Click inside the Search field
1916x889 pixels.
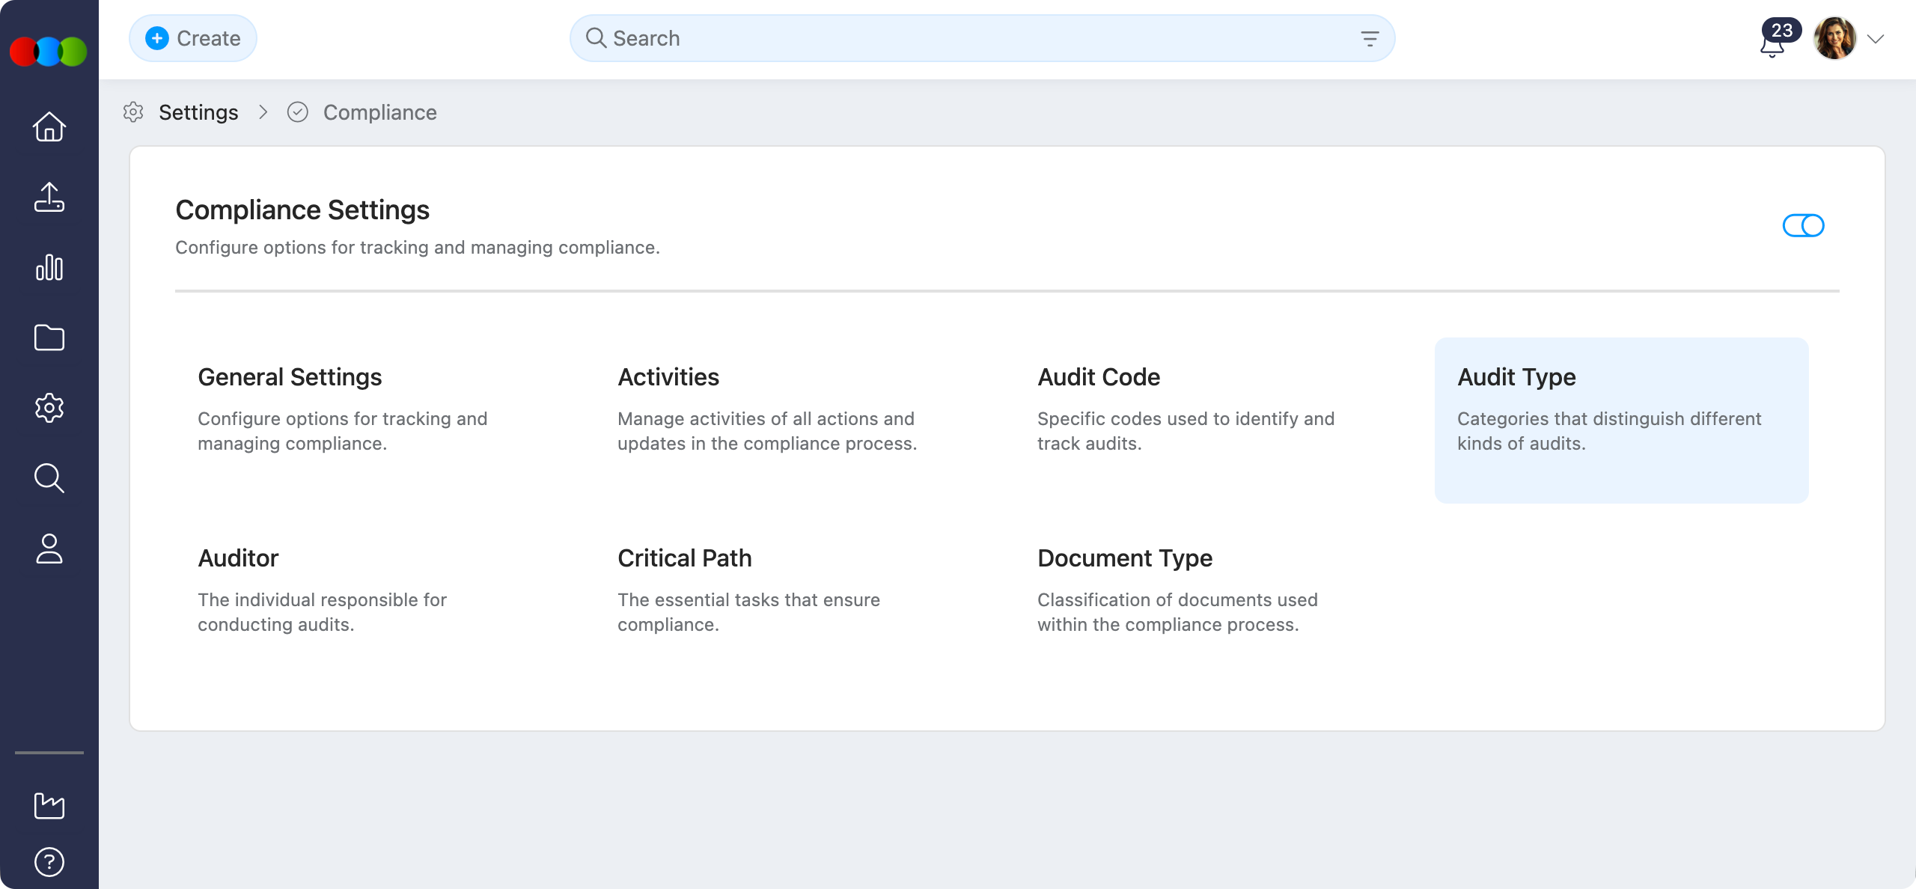(x=898, y=37)
